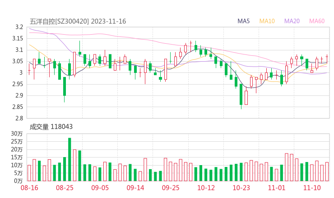Screen dimensions: 334x198
Task: Click the MA20 legend label
Action: point(292,21)
